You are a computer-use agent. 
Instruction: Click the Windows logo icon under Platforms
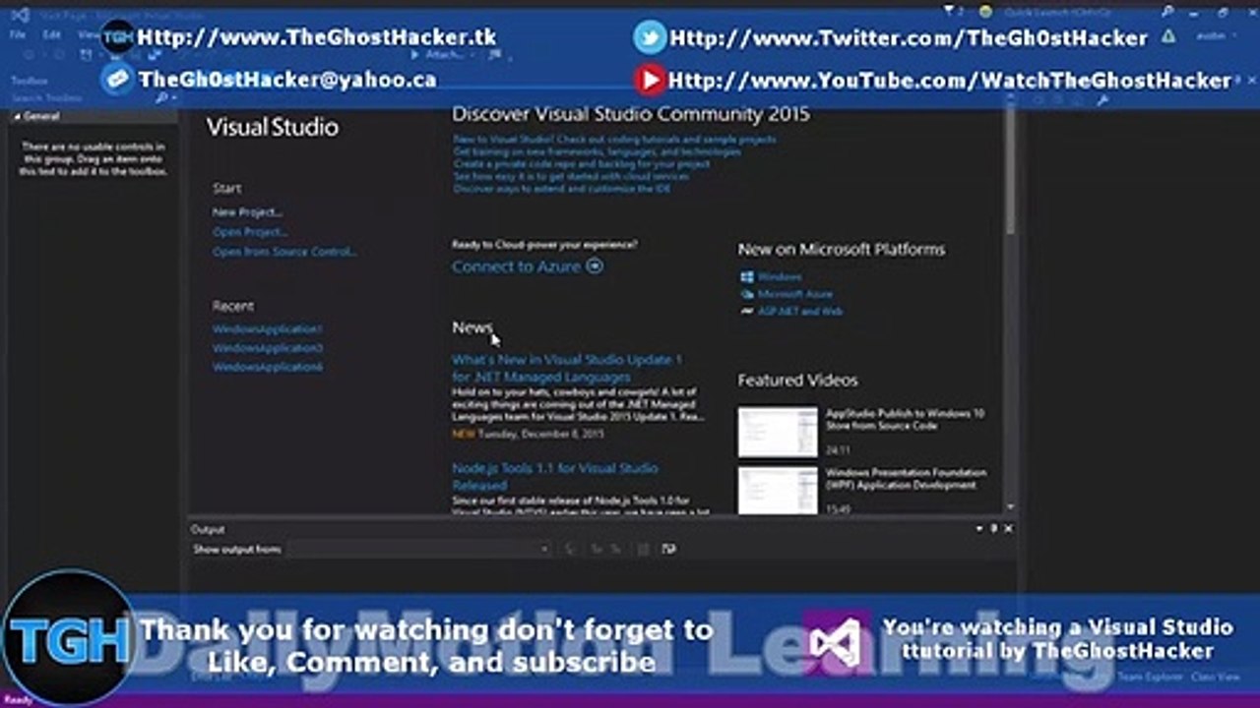(747, 277)
